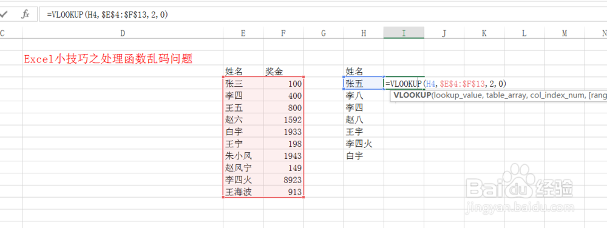
Task: Select the '奖金' header cell
Action: click(x=283, y=71)
